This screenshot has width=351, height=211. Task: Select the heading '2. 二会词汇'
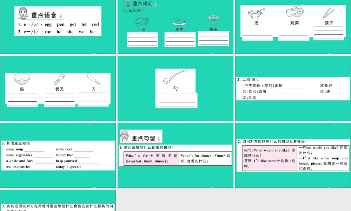(248, 79)
